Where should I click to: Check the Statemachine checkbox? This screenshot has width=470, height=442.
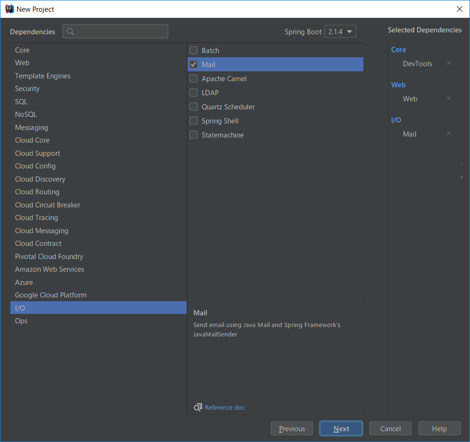click(x=194, y=135)
